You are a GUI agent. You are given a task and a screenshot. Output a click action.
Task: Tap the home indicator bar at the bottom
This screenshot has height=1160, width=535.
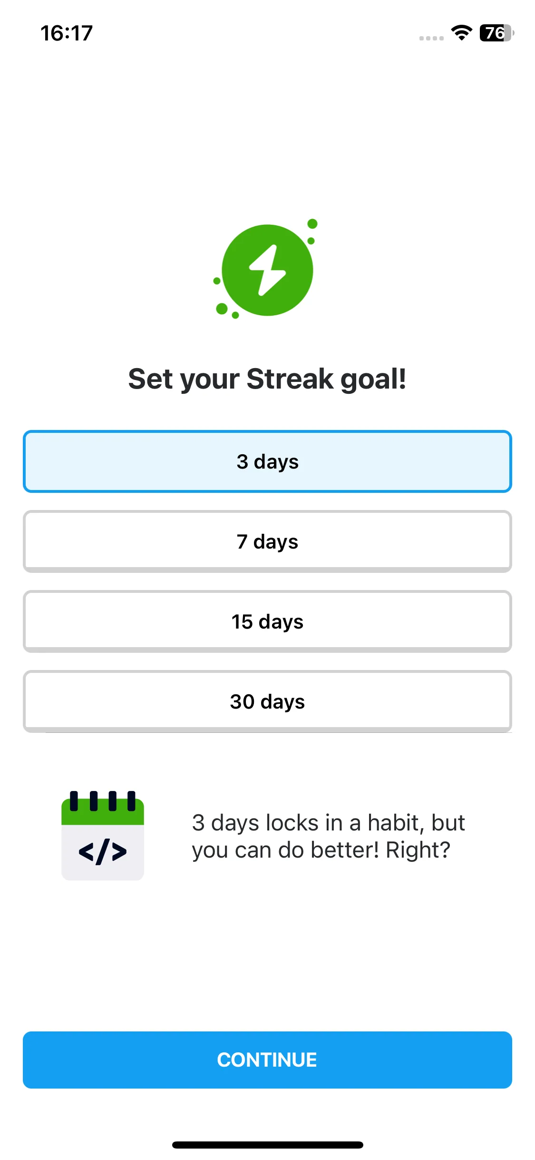pos(267,1145)
